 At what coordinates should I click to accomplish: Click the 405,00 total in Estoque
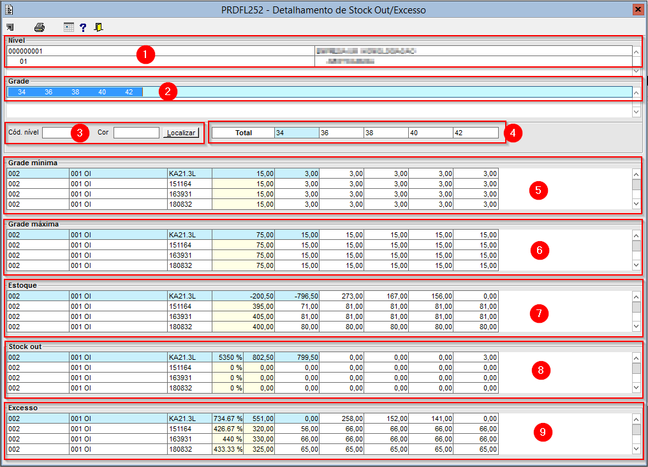click(244, 316)
